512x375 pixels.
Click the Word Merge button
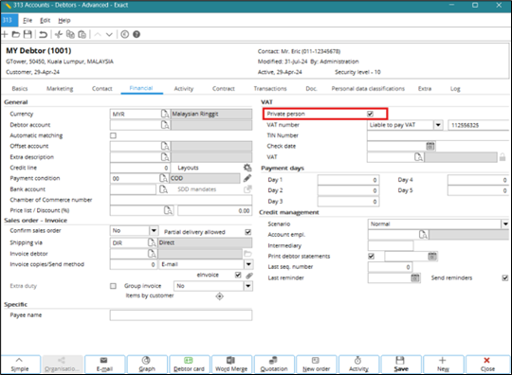231,365
